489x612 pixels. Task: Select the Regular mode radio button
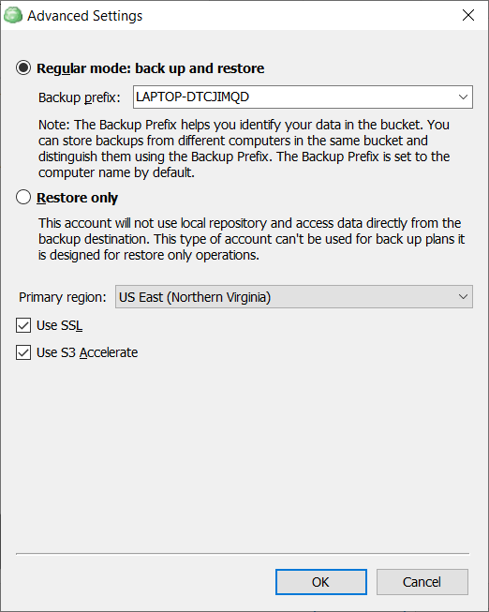coord(23,67)
